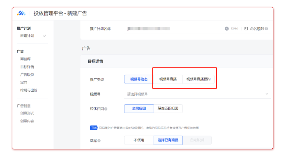
Task: Choose 精准匹配归因 for conversion attribution
Action: 168,108
